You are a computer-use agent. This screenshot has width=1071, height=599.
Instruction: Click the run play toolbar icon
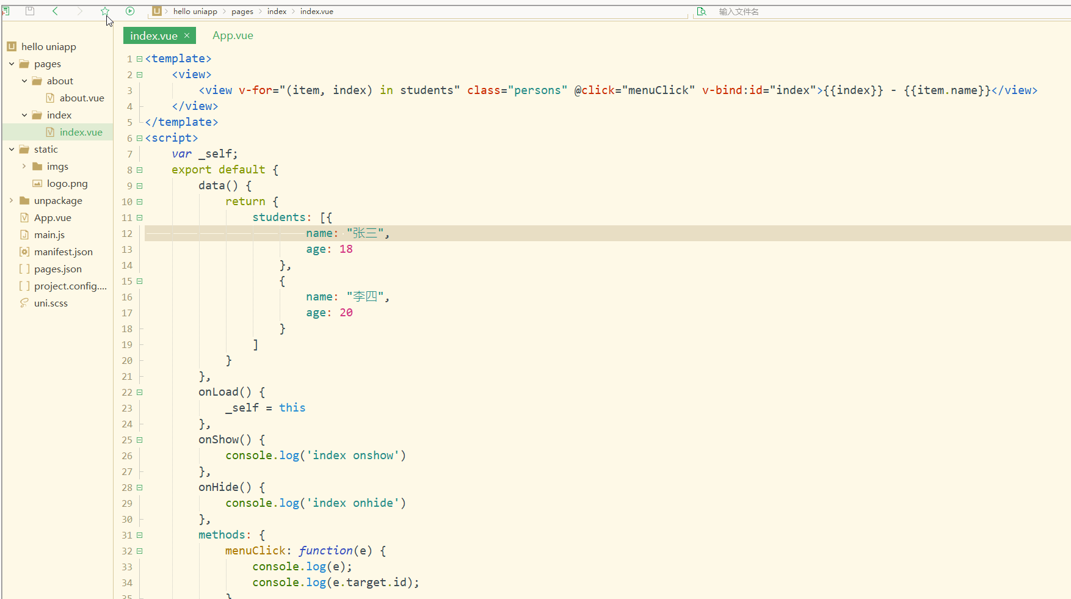pos(130,11)
